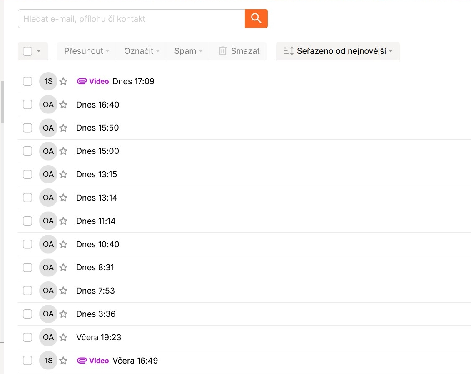Star the email from Dnes 17:09

[63, 81]
